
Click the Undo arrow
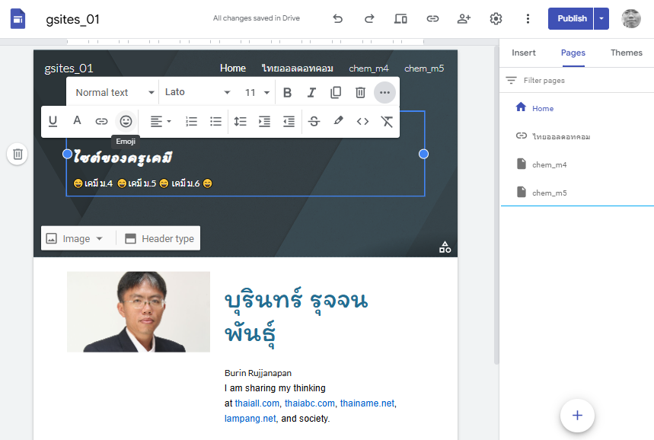[x=338, y=19]
